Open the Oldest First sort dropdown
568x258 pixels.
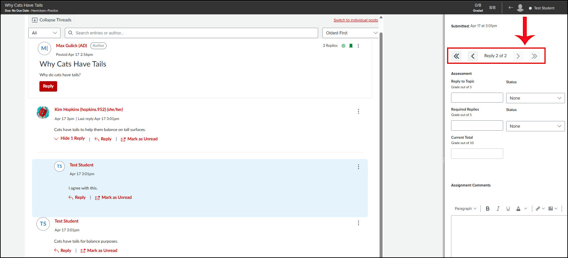tap(351, 33)
